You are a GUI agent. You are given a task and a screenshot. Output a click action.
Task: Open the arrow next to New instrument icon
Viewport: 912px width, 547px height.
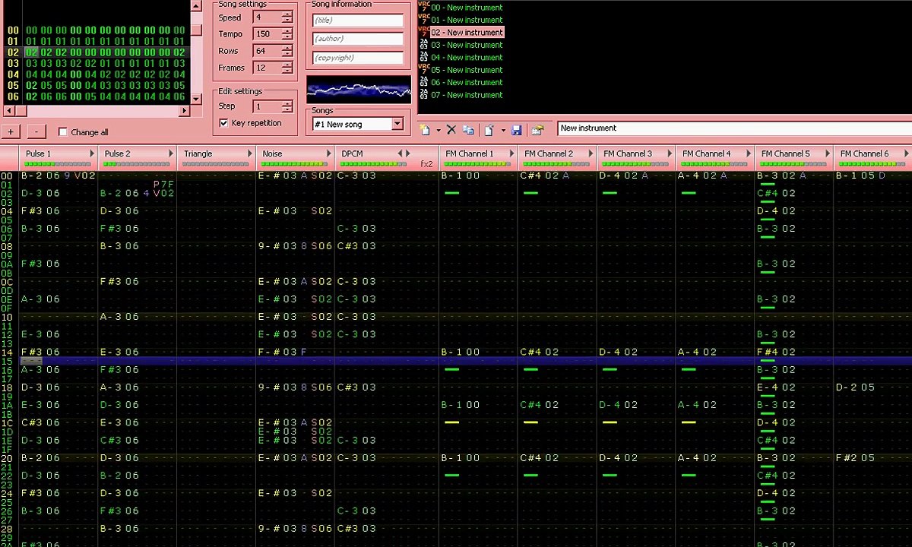(x=438, y=131)
